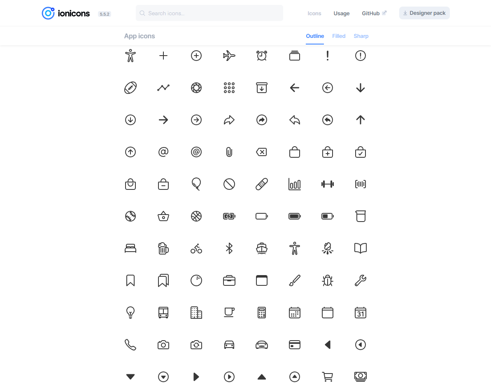Choose the battery charging icon
491x390 pixels.
(x=229, y=216)
